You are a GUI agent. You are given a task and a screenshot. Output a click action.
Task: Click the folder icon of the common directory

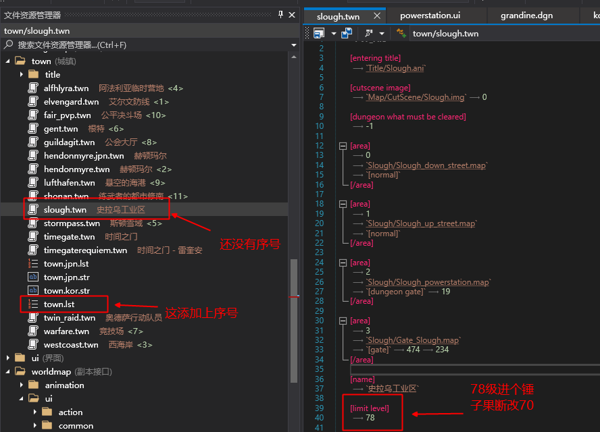tap(47, 425)
